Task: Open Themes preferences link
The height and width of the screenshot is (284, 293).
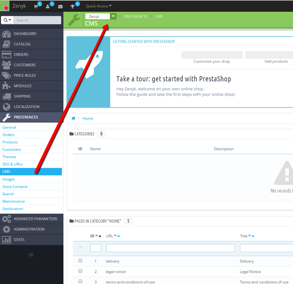Action: tap(9, 157)
